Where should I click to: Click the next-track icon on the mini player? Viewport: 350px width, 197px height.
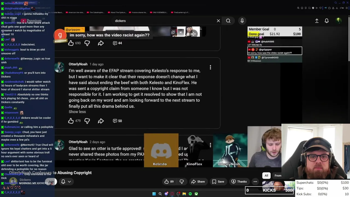pyautogui.click(x=180, y=33)
